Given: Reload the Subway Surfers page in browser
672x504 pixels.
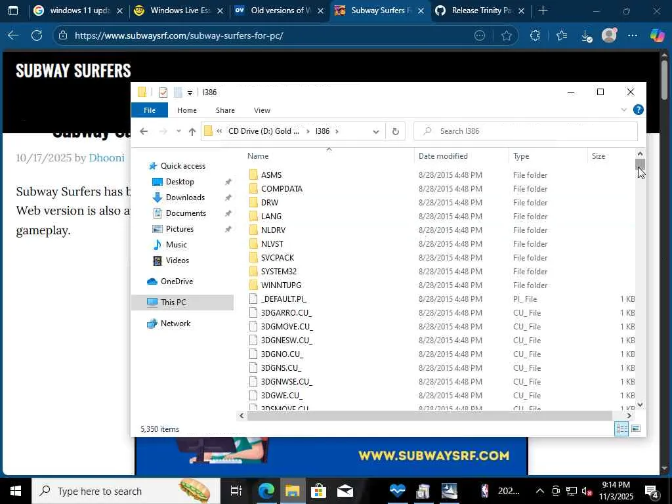Looking at the screenshot, I should [37, 35].
